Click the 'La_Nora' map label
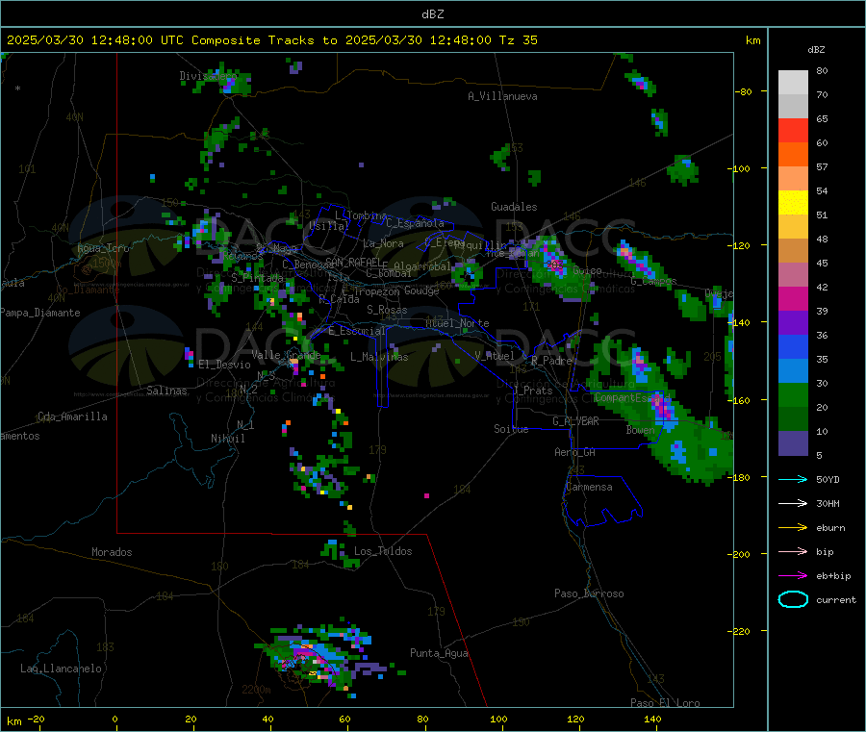Screen dimensions: 866x732 click(383, 243)
